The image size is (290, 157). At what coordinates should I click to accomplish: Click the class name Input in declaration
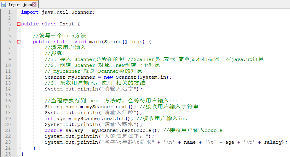67,24
